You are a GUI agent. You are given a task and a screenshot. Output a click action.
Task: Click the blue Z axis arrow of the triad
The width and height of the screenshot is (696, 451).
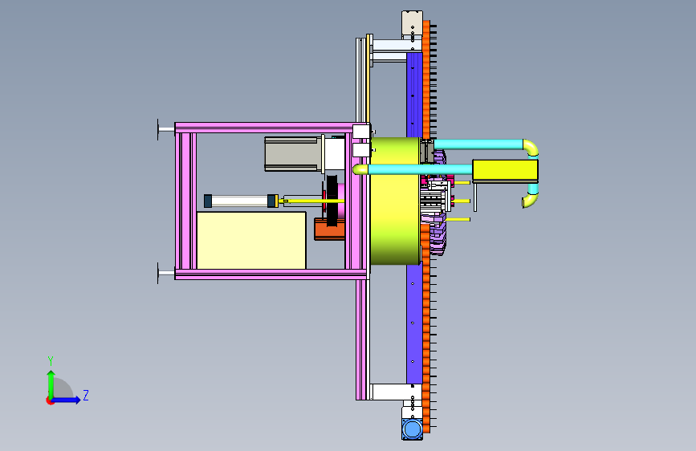(x=67, y=400)
